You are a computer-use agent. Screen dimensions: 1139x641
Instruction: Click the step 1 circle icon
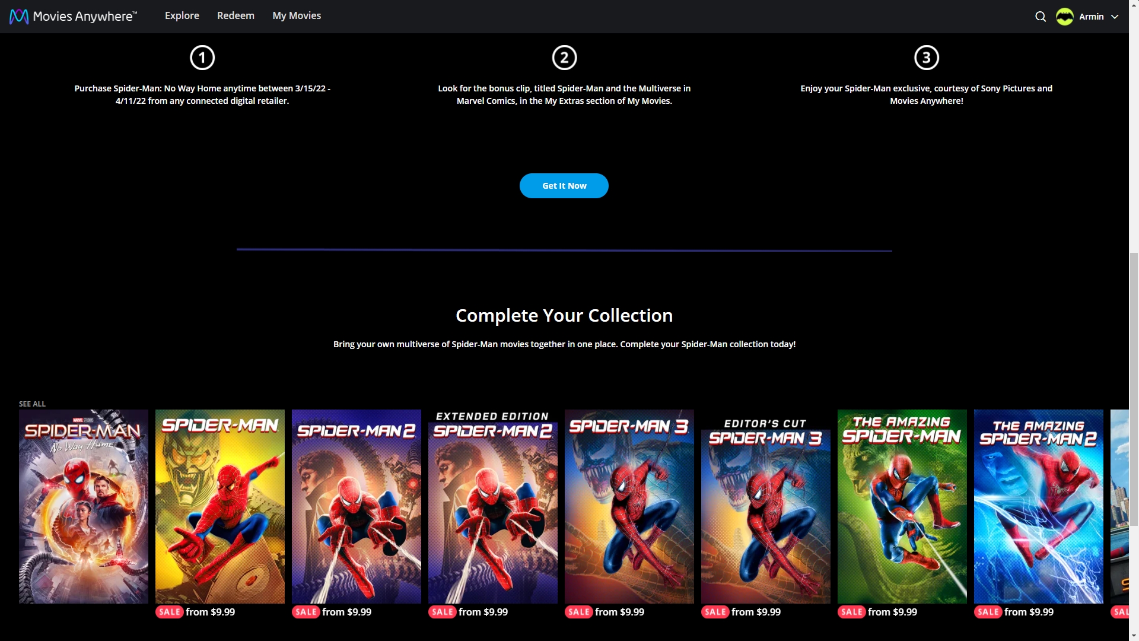coord(202,58)
